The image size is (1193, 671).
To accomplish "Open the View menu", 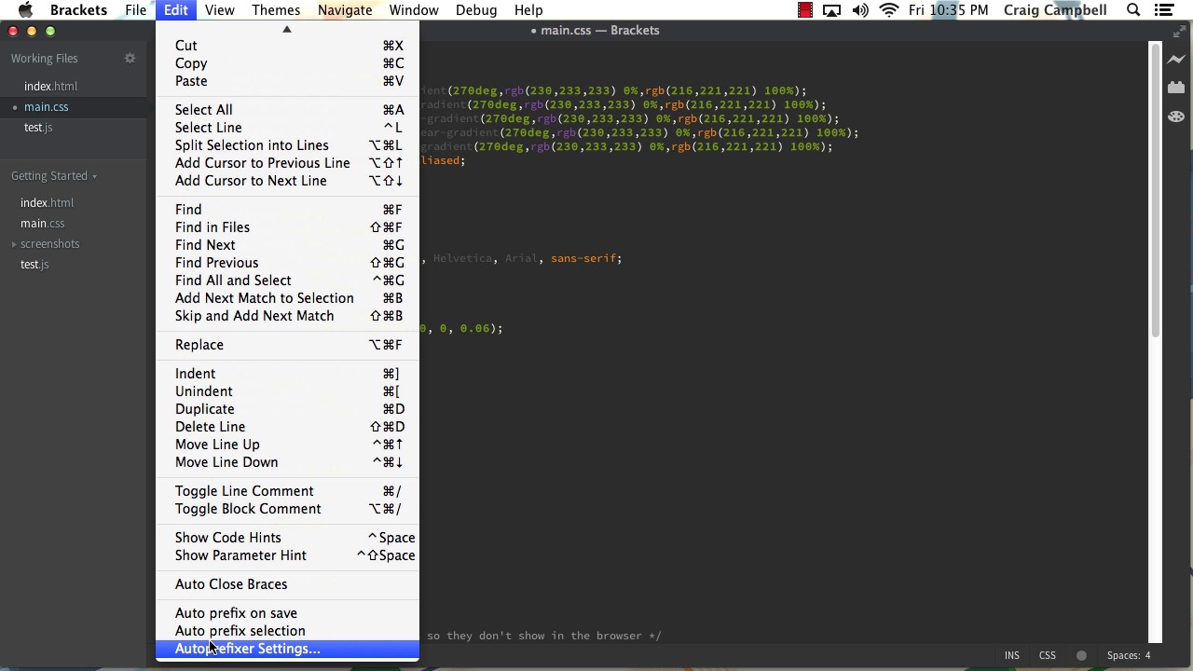I will (219, 10).
